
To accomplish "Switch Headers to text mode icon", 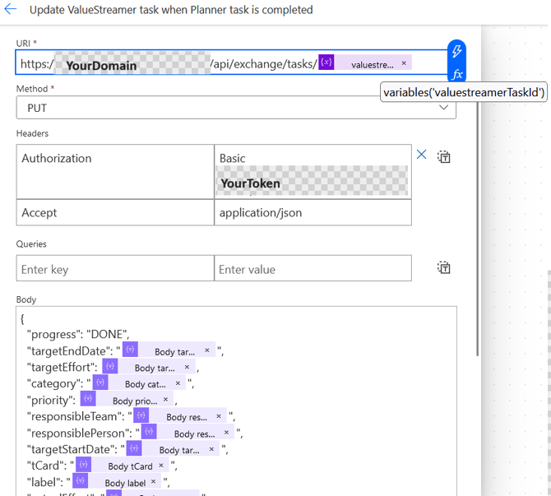I will [444, 156].
